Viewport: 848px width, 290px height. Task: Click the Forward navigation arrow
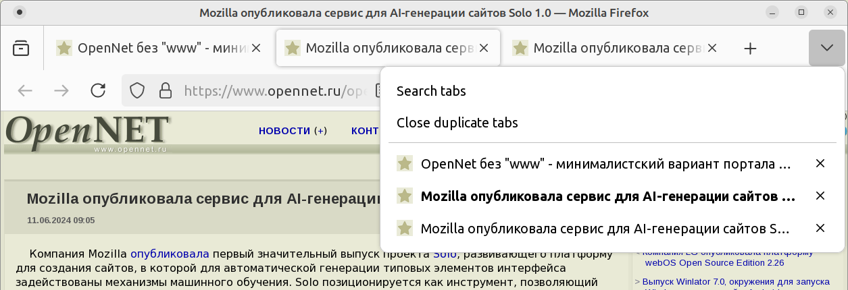(x=61, y=90)
